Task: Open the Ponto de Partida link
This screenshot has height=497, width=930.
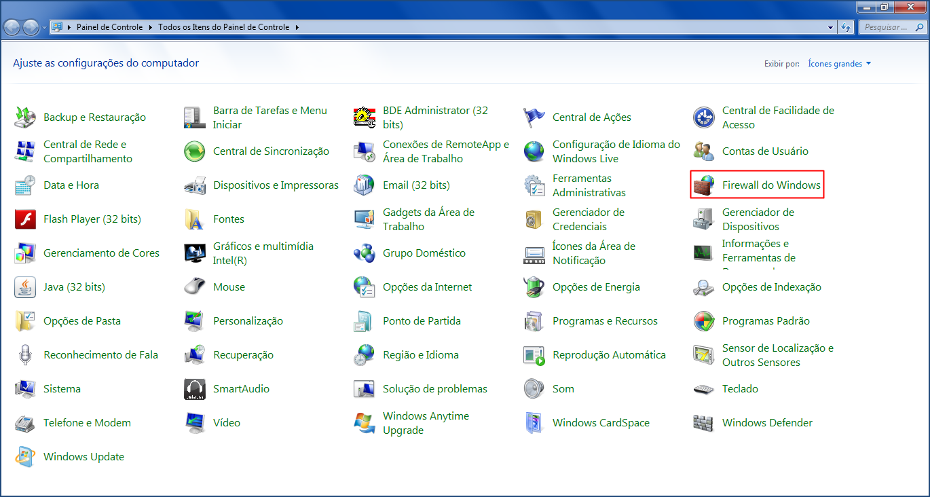Action: (x=422, y=321)
